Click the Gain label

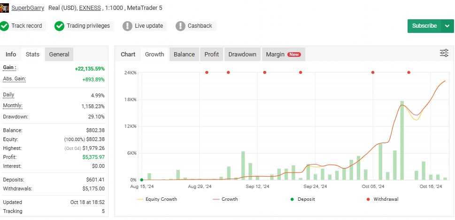pos(9,68)
